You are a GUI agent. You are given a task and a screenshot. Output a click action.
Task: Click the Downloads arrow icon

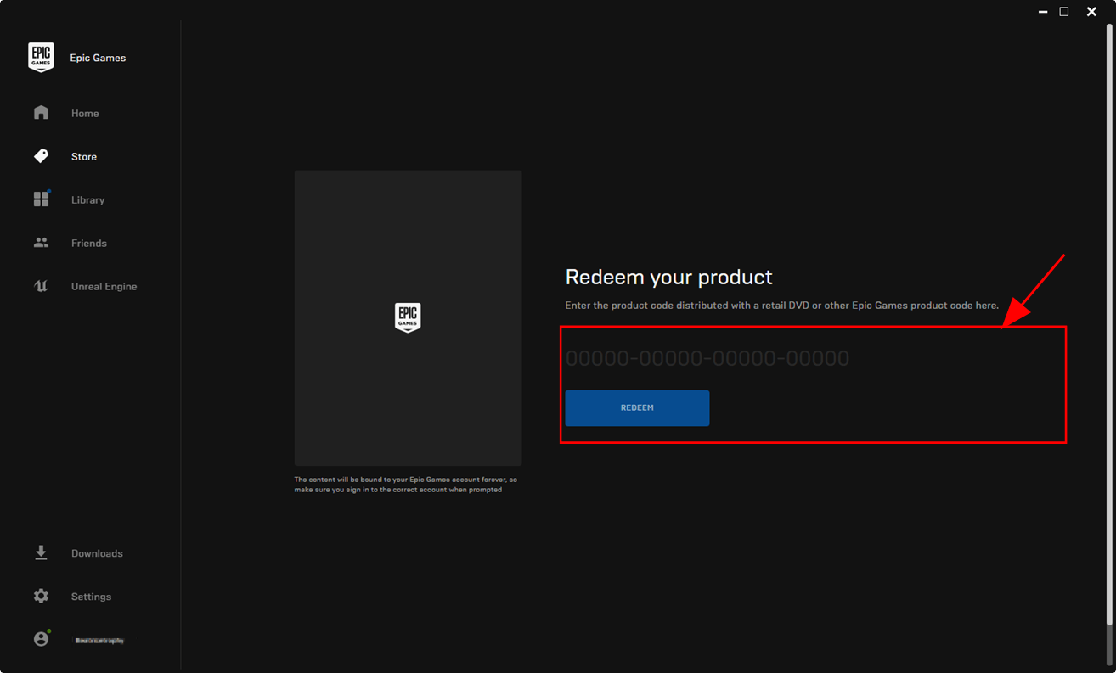(41, 553)
